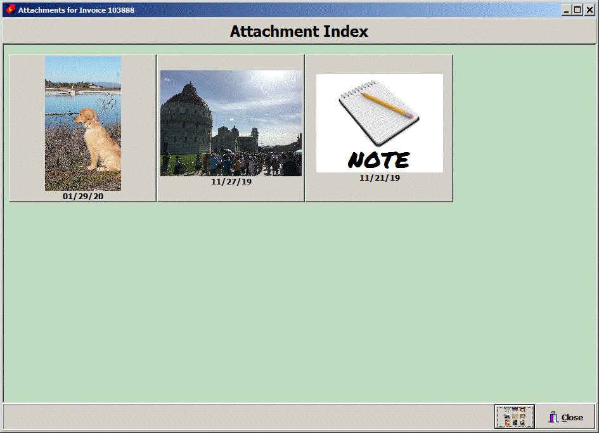Minimize the Attachments window

(x=566, y=10)
